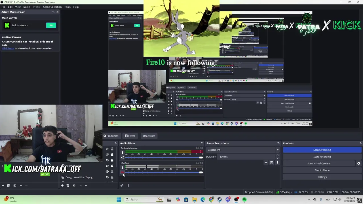Image resolution: width=363 pixels, height=204 pixels.
Task: Add a new scene with plus icon
Action: [3, 186]
